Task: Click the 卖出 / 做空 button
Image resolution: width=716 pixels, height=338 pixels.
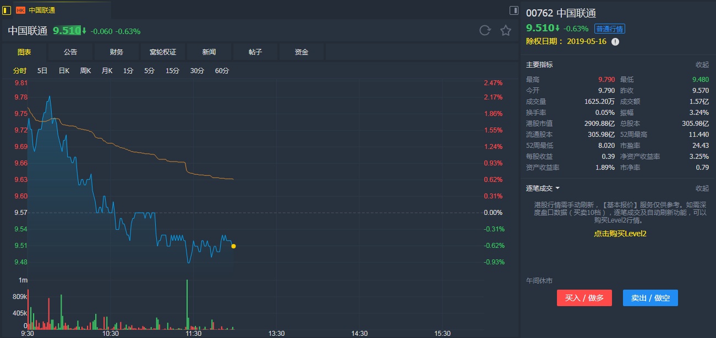Action: click(x=651, y=298)
